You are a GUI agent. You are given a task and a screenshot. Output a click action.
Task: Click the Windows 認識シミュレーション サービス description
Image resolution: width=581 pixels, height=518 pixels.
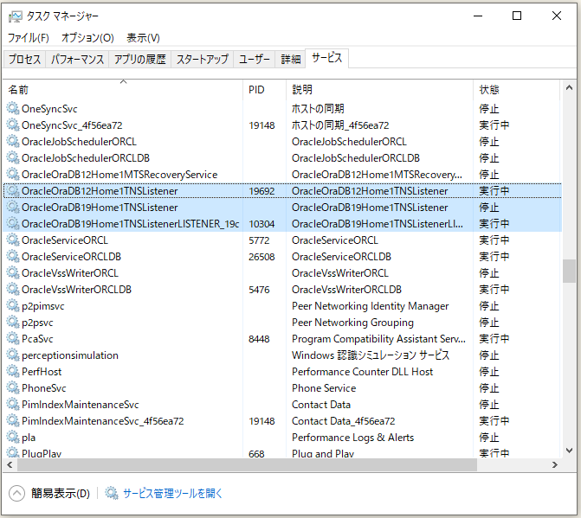click(371, 355)
